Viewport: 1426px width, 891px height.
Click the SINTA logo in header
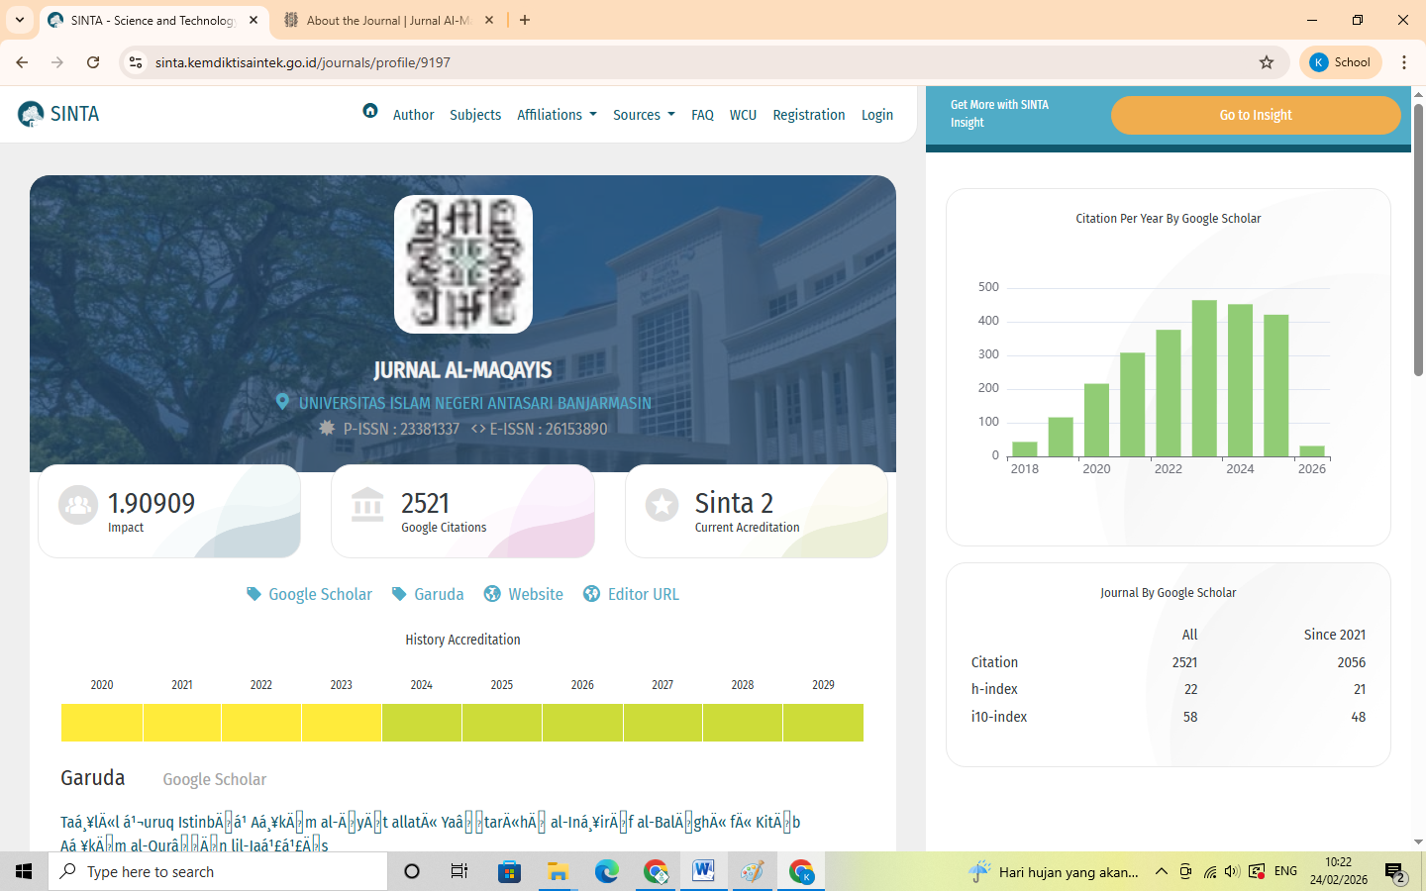pyautogui.click(x=58, y=114)
